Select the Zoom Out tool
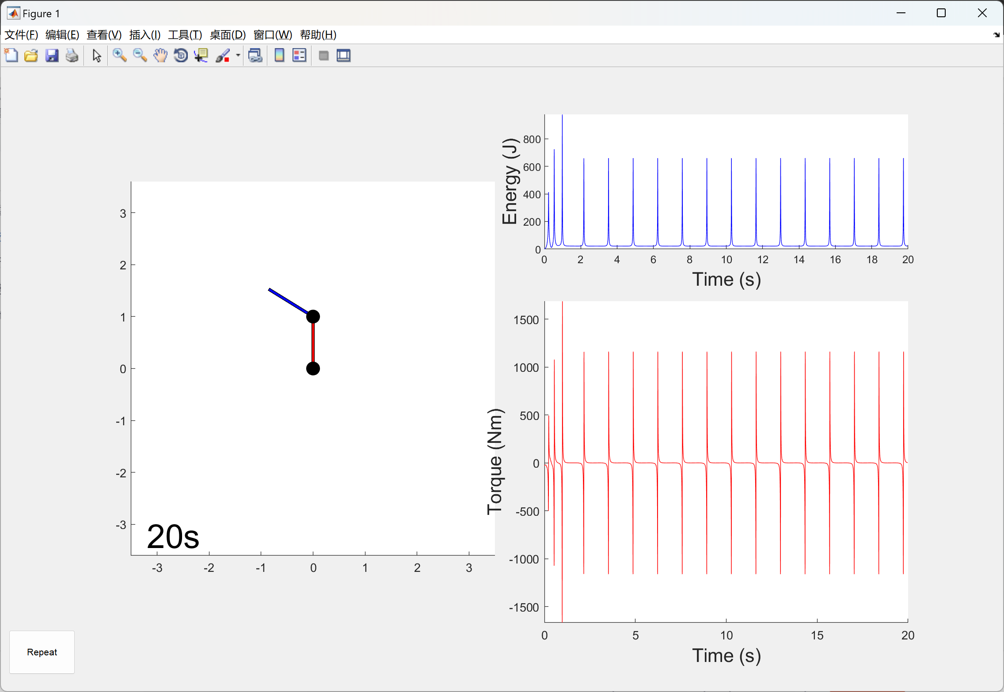Screen dimensions: 1004x692 [140, 56]
